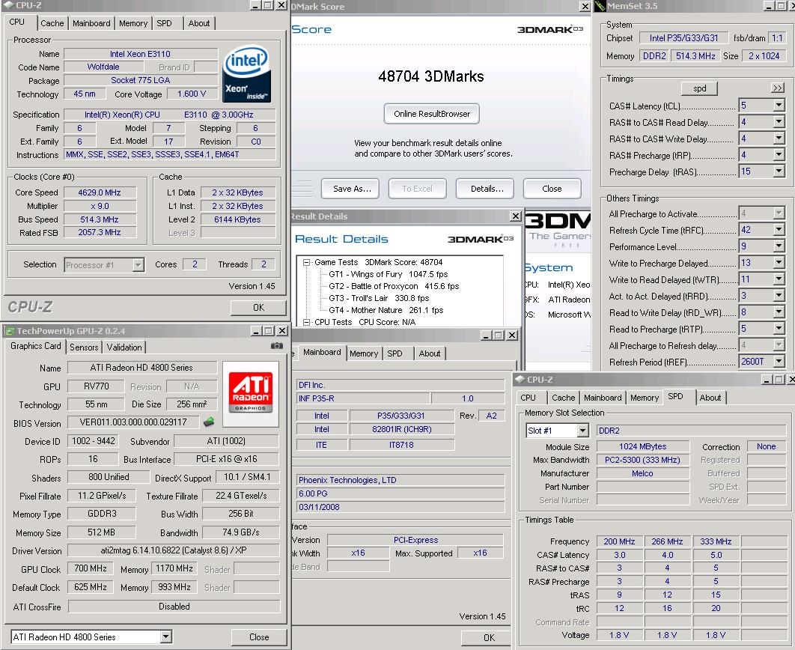Open the About tab in bottom-right CPU-Z

pyautogui.click(x=710, y=398)
